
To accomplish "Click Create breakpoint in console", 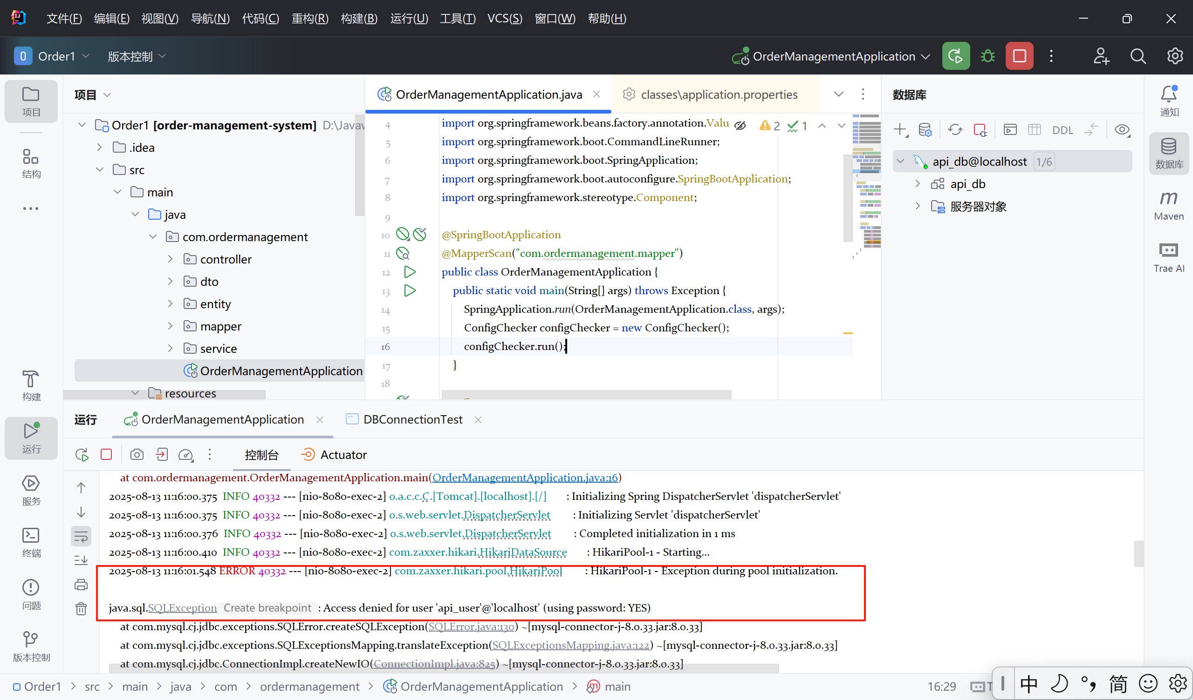I will [267, 608].
